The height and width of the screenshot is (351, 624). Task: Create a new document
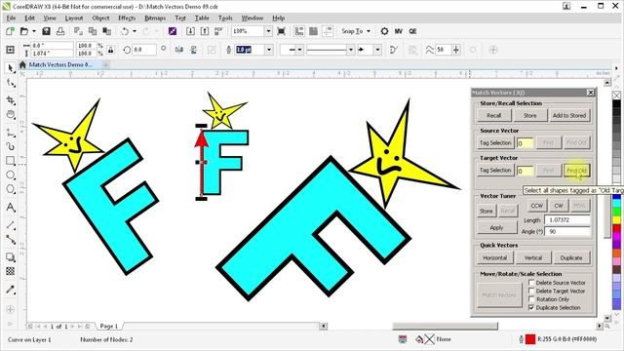pos(10,31)
